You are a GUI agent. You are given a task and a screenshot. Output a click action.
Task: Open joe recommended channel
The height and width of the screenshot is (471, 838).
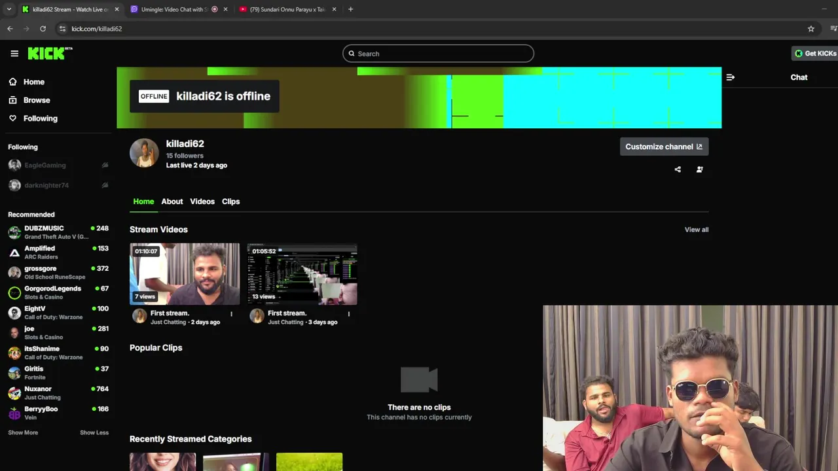[58, 332]
